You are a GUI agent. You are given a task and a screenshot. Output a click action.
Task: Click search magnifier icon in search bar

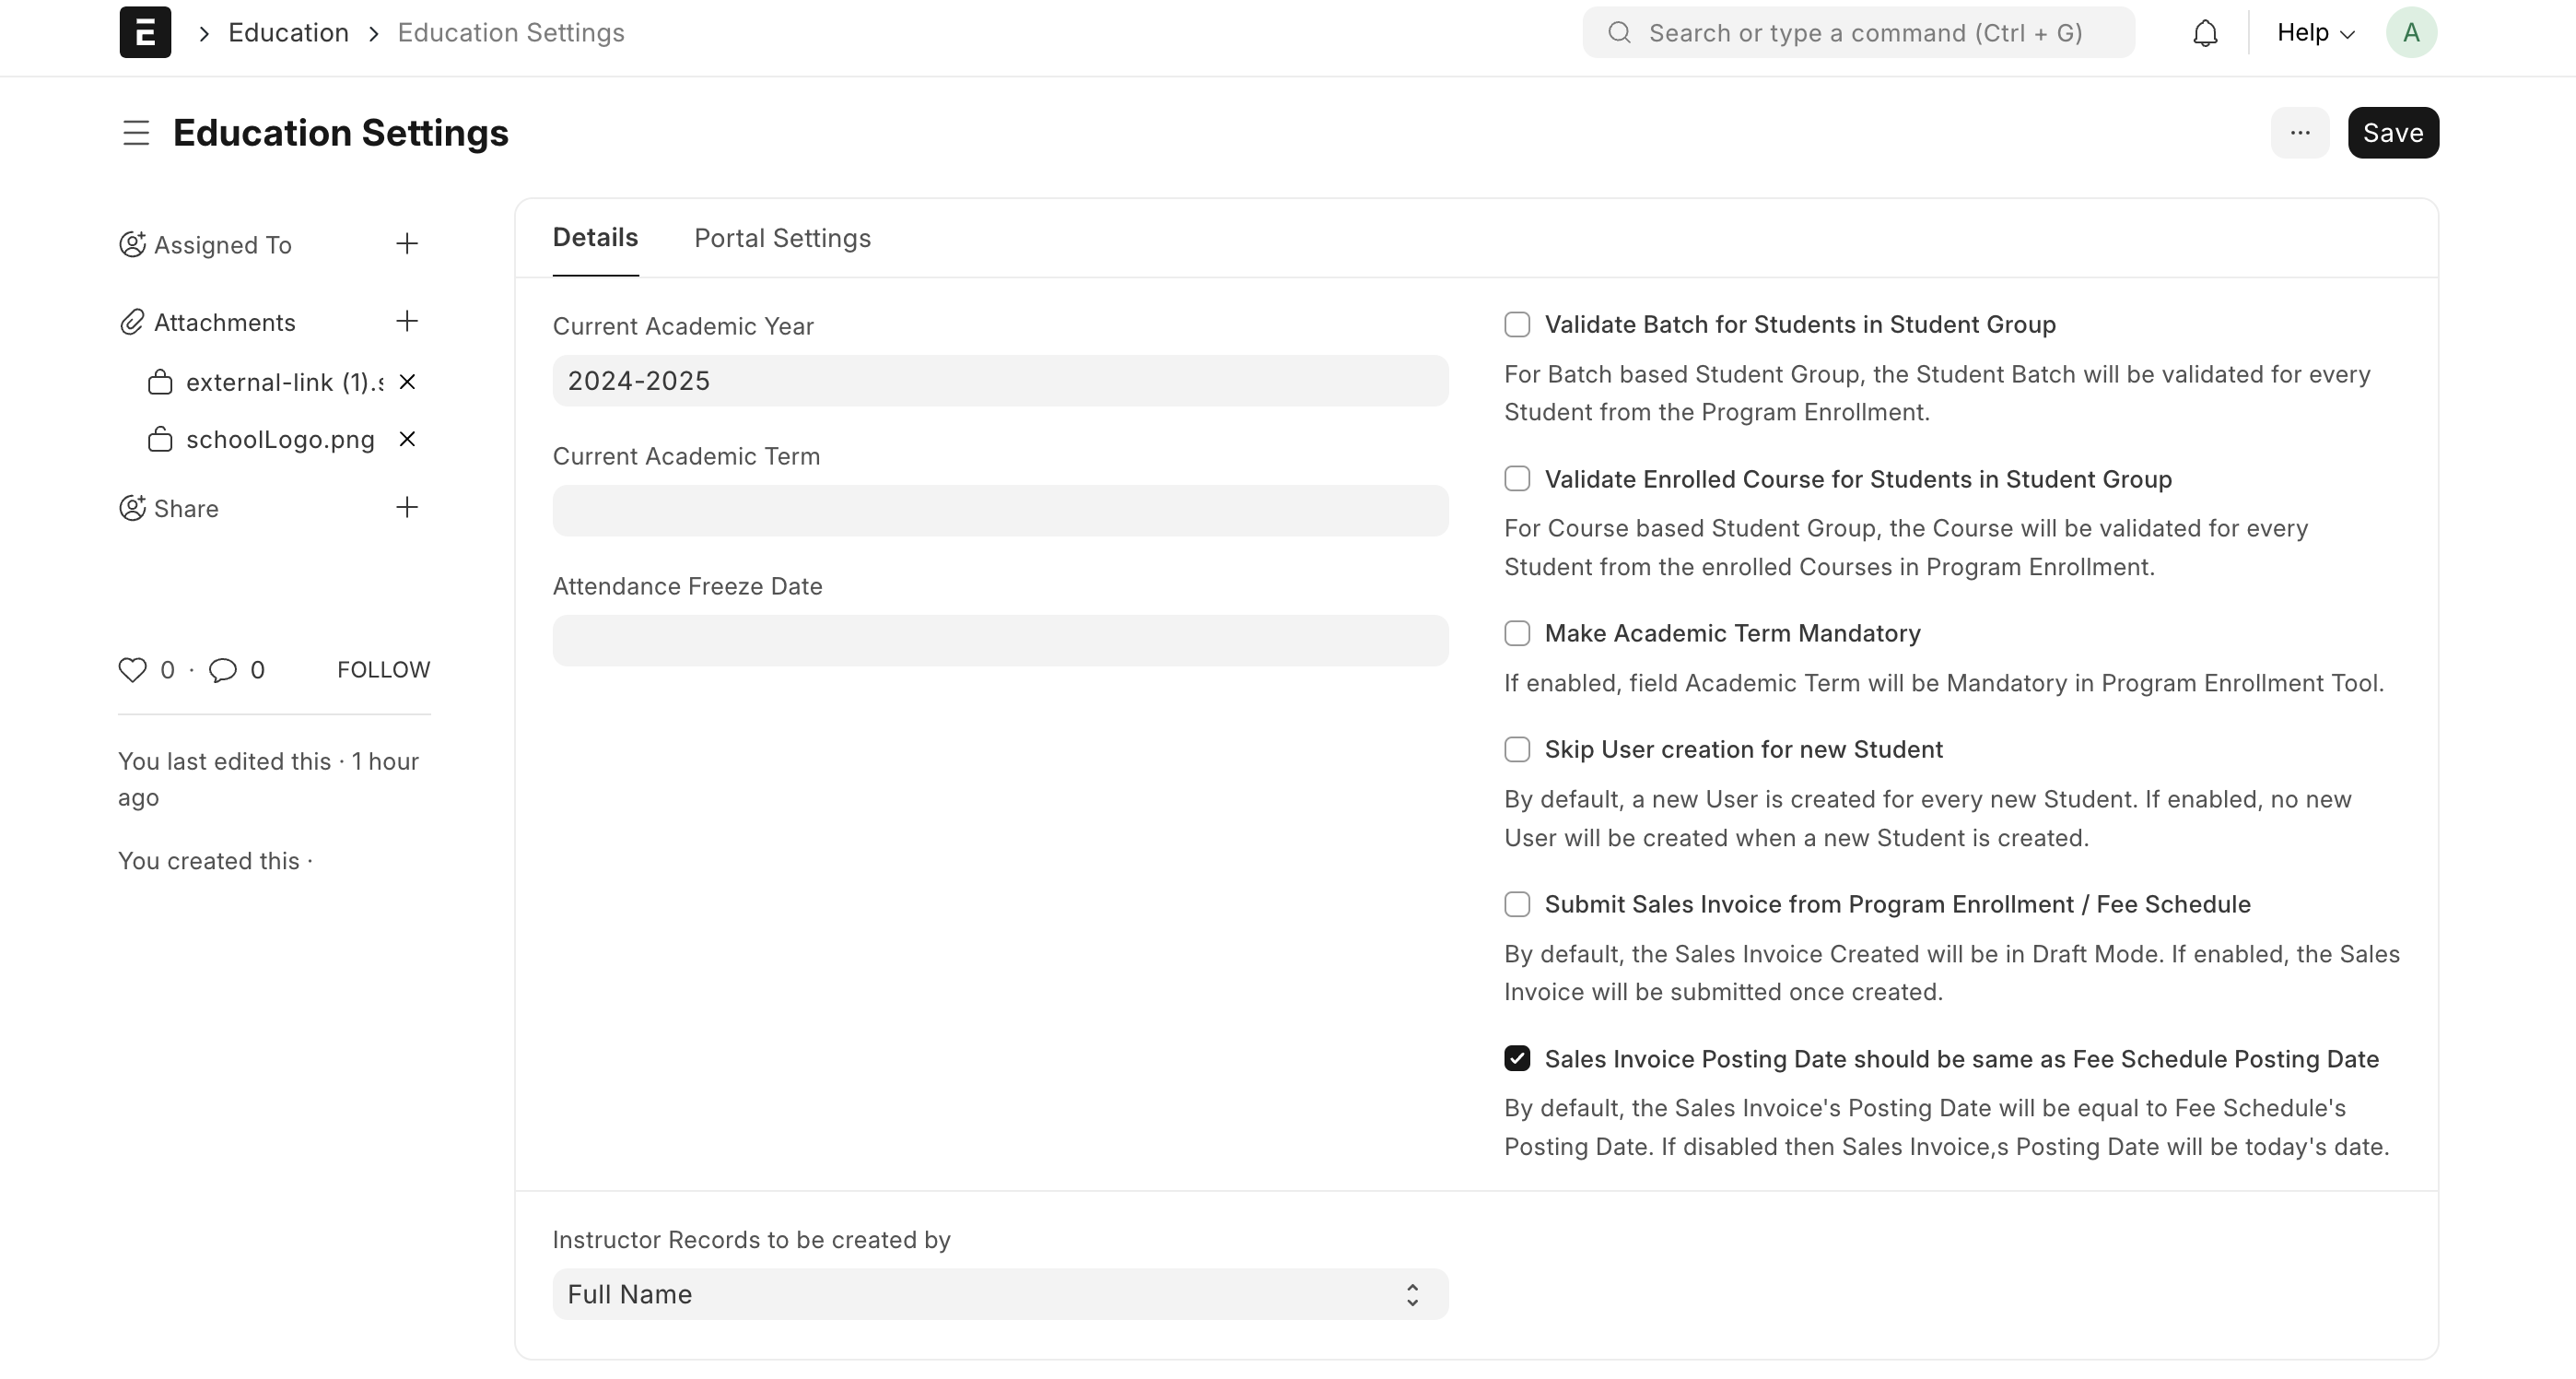[x=1619, y=33]
